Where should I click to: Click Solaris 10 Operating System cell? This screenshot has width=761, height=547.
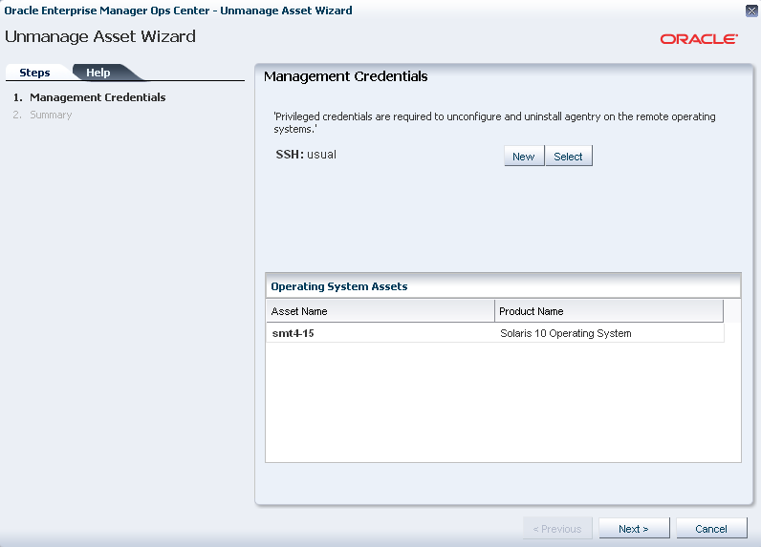(x=566, y=333)
